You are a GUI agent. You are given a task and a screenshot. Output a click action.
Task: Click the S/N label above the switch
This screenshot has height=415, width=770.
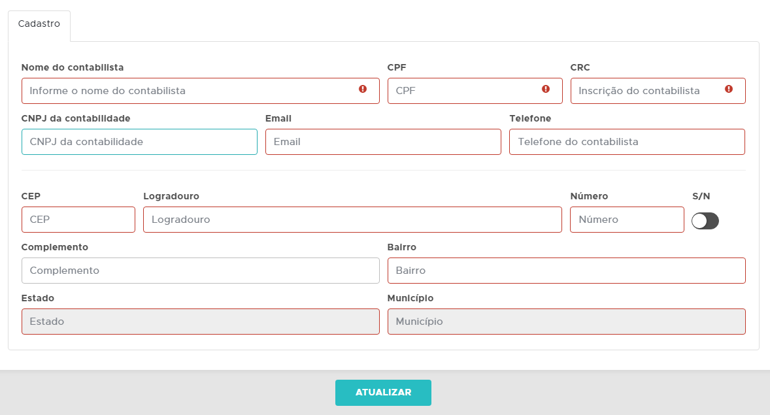(x=701, y=196)
